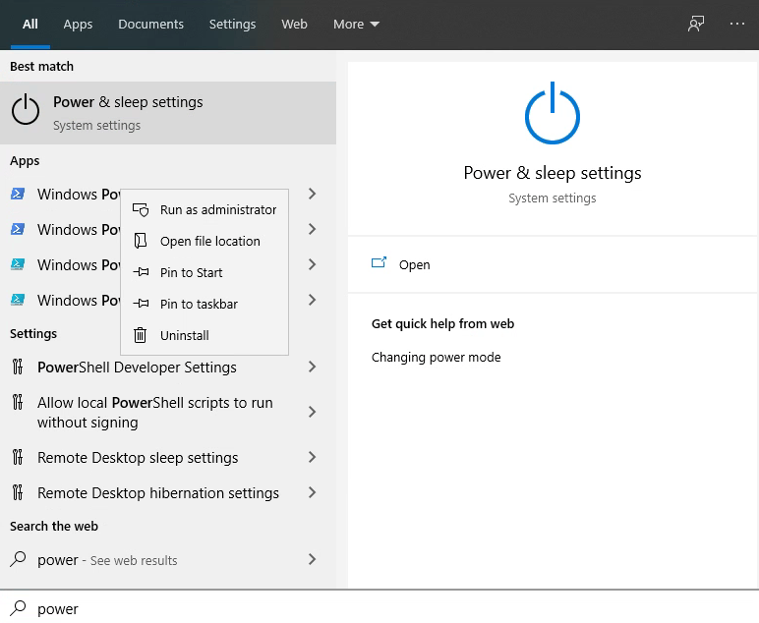
Task: Open the Changing power mode help link
Action: pyautogui.click(x=437, y=357)
